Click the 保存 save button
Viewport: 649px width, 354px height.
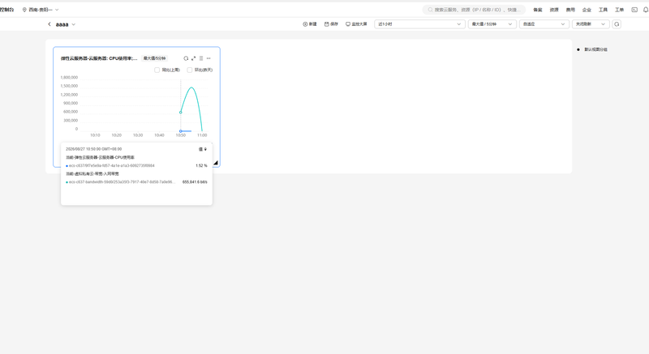[331, 24]
